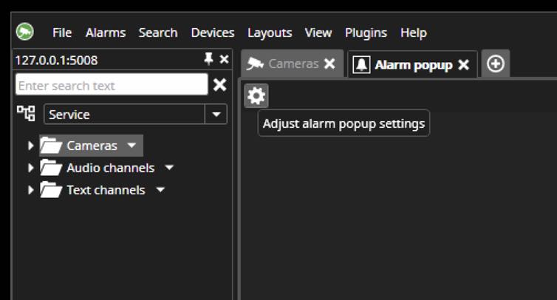Clear the search text field

pos(219,85)
